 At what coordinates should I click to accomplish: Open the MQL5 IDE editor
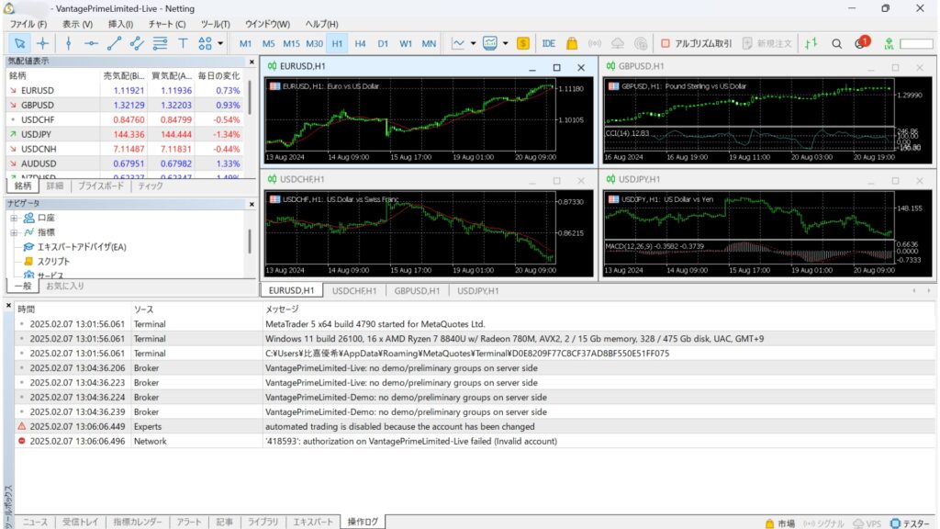click(548, 43)
